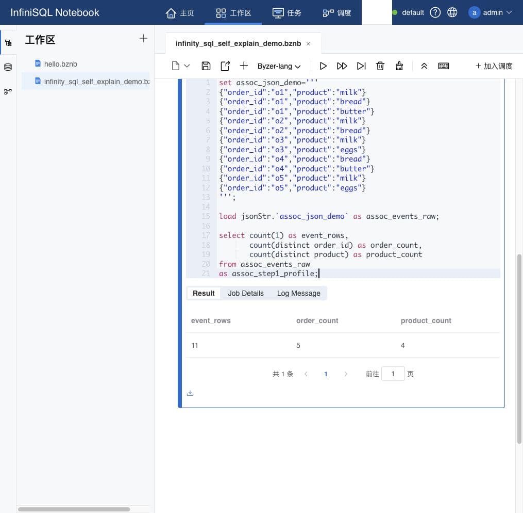Click the admin avatar icon

point(474,13)
